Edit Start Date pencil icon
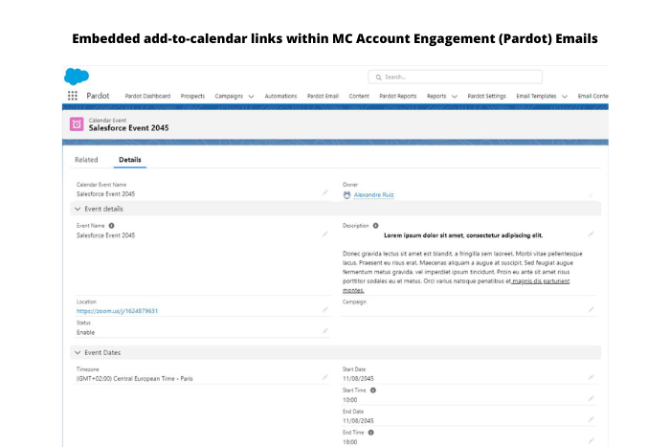The width and height of the screenshot is (670, 447). [591, 377]
